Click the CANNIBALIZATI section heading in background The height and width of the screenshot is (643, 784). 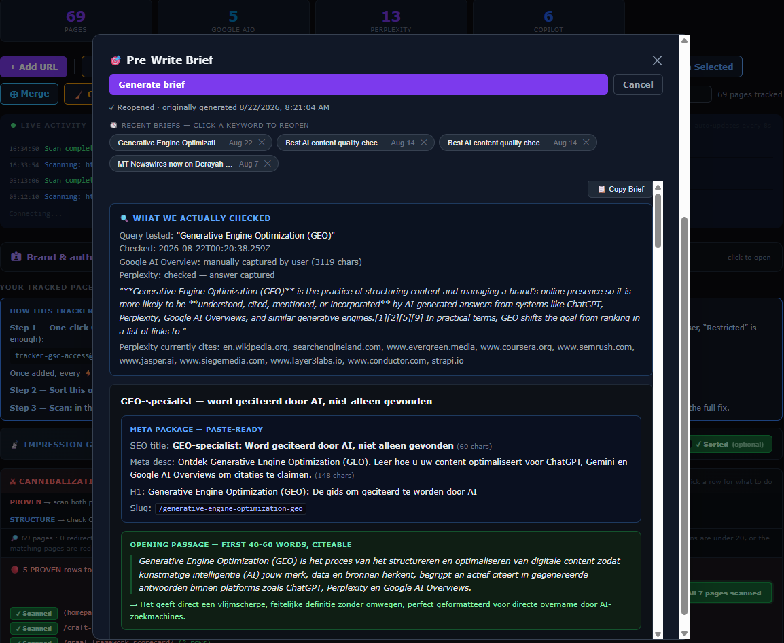[x=52, y=481]
